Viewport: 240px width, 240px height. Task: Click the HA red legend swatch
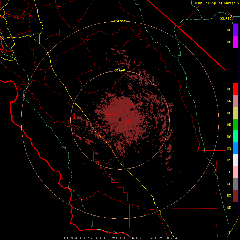pos(235,89)
